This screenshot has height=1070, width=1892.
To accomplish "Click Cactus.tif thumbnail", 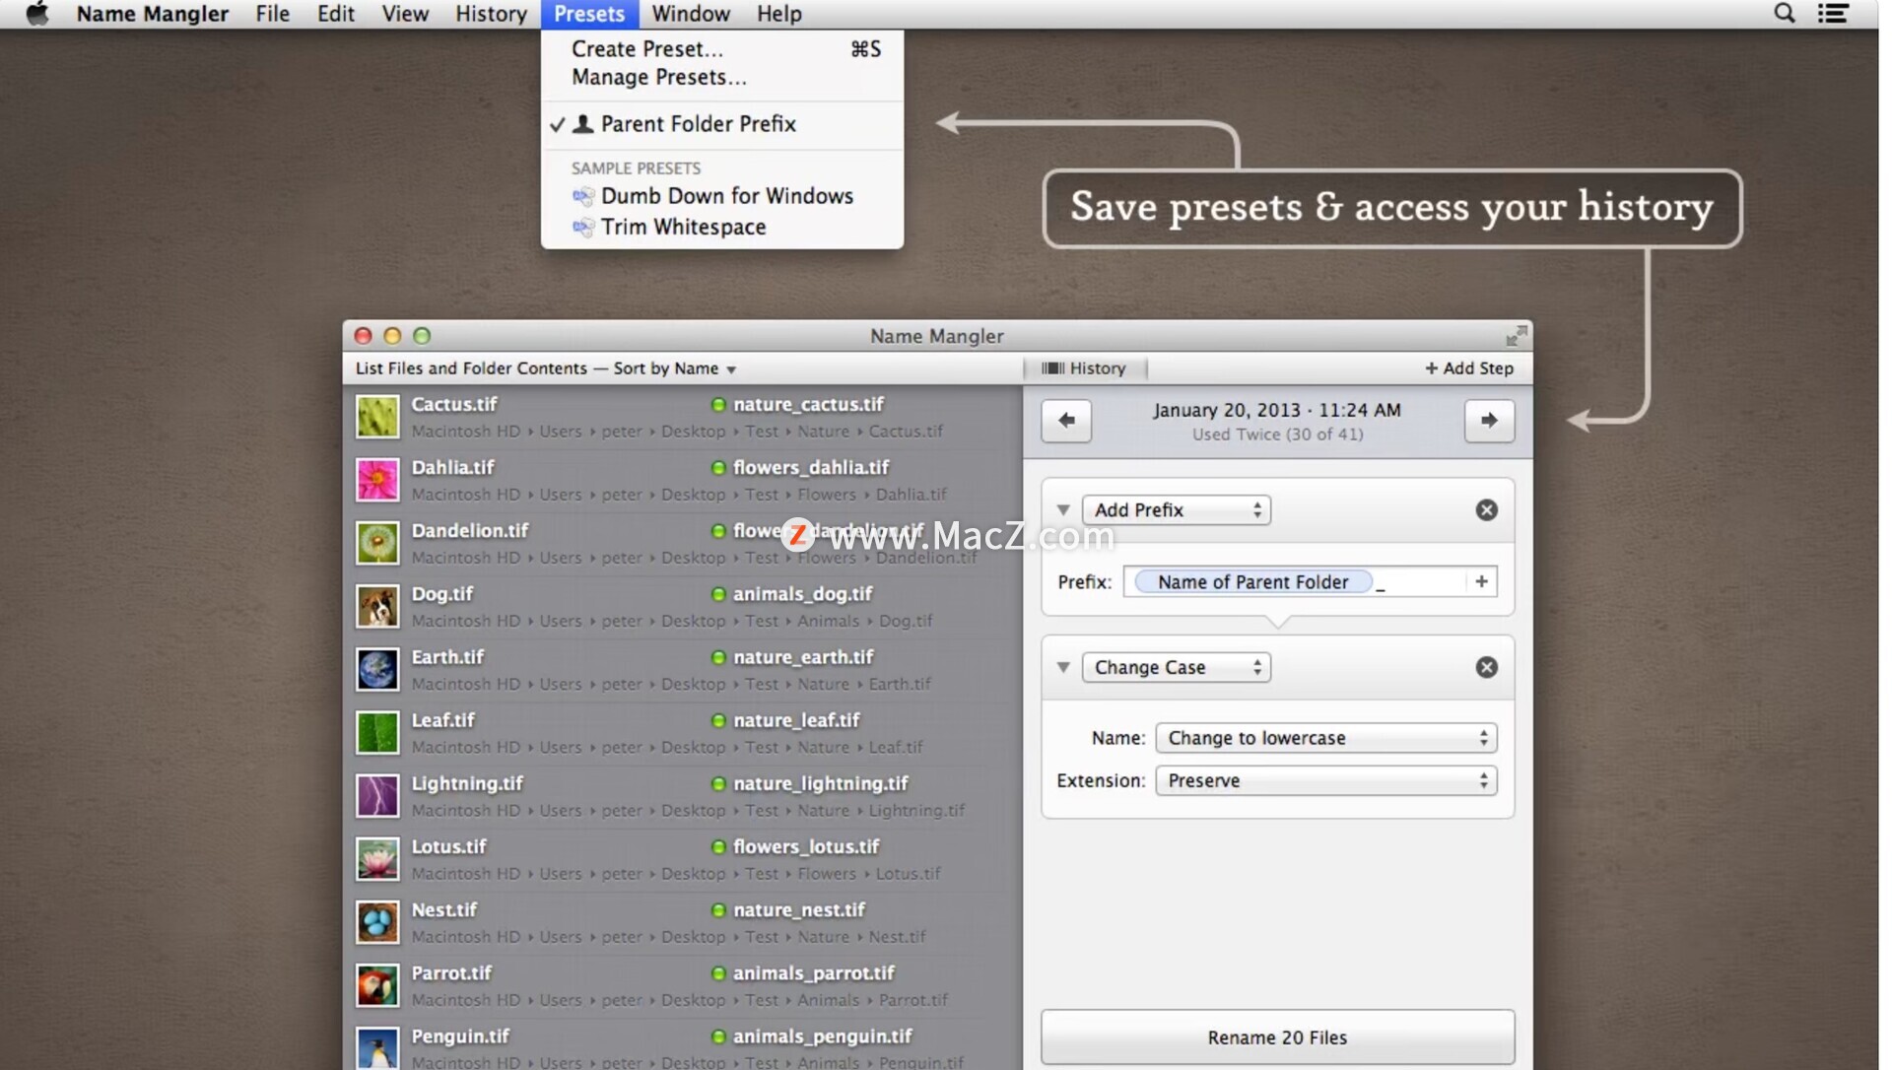I will (x=377, y=417).
